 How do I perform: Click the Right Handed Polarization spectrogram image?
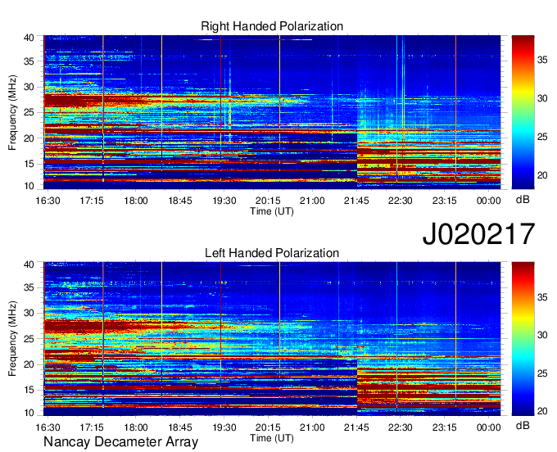click(272, 112)
